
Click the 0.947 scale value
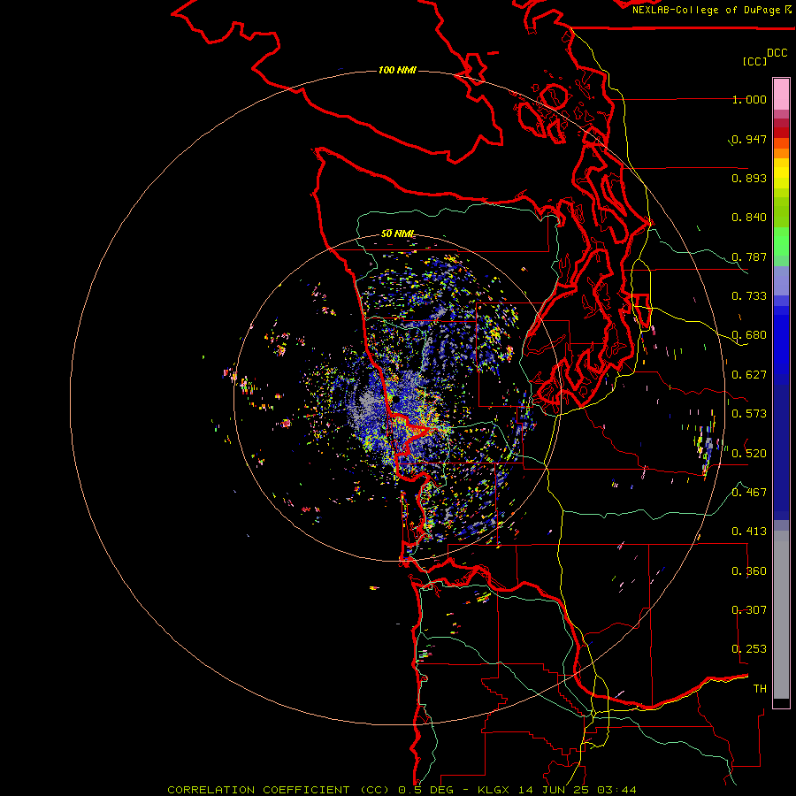[x=749, y=139]
